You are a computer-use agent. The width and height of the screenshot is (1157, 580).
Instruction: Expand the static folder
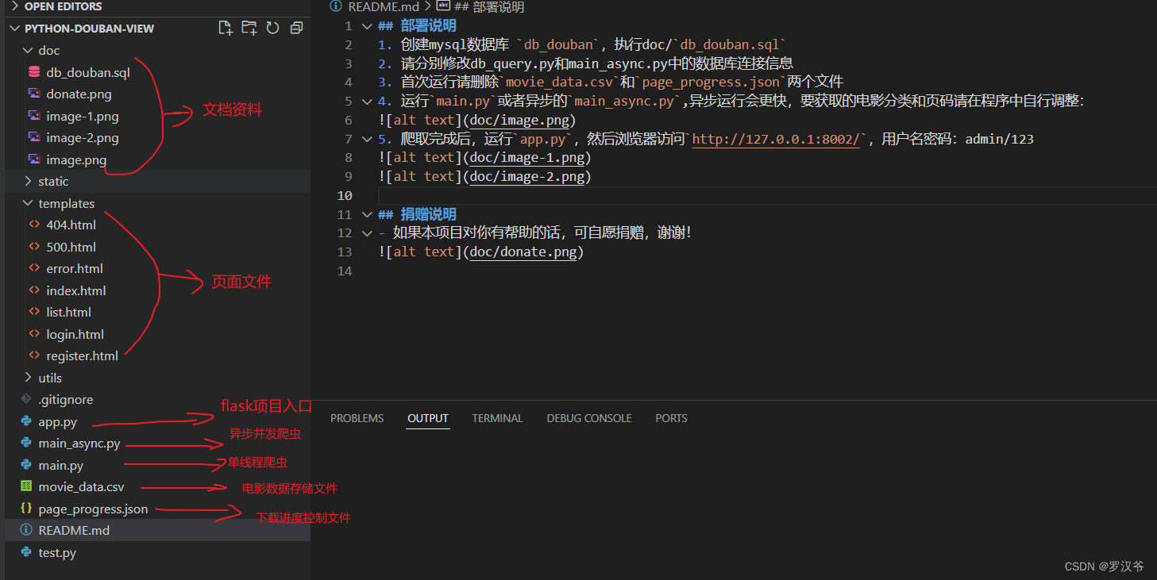52,182
